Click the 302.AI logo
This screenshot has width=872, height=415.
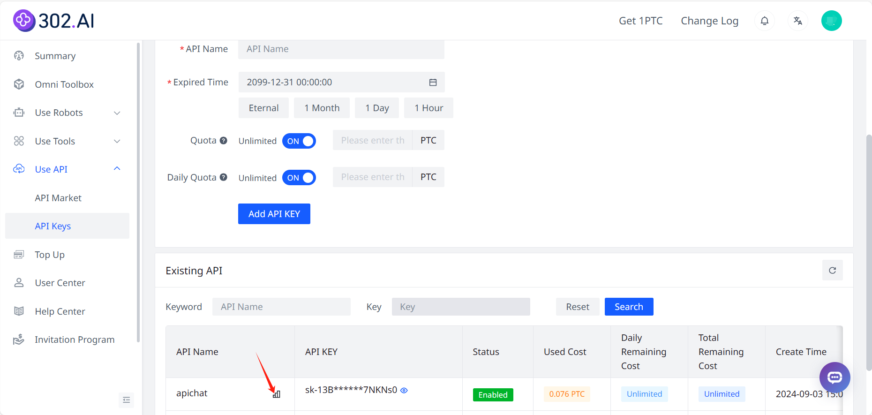(53, 21)
